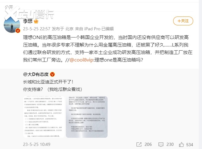Click the comment count 230
The width and height of the screenshot is (202, 149).
170,145
